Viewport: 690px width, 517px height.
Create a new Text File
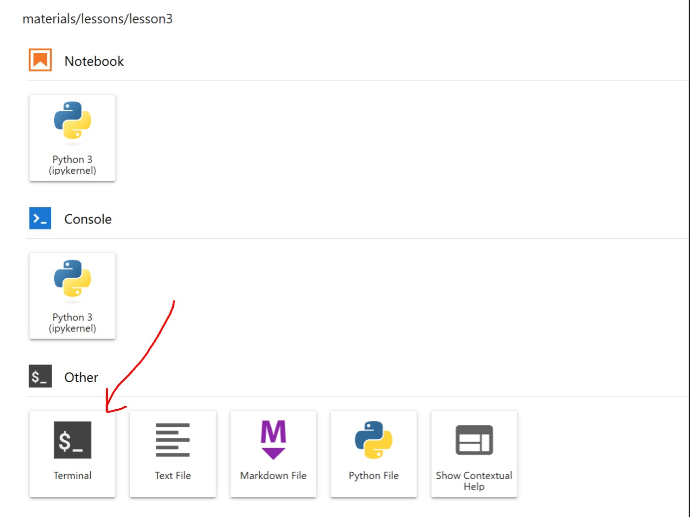coord(173,454)
